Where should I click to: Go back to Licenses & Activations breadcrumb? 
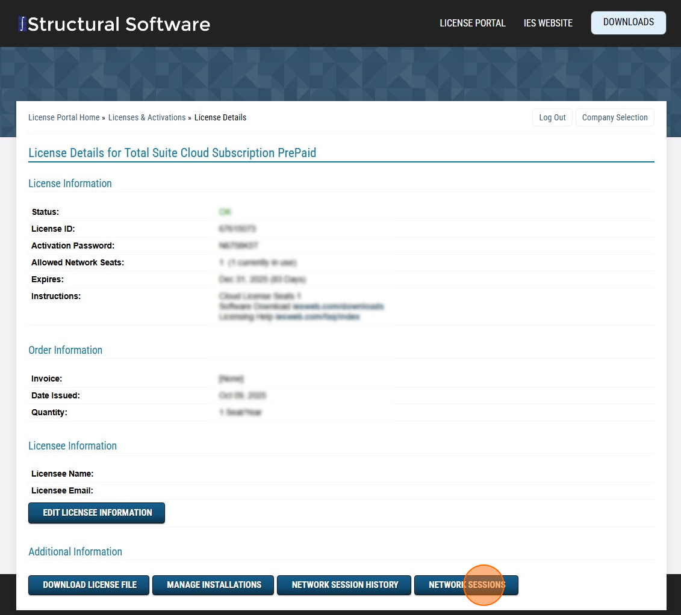pos(147,117)
